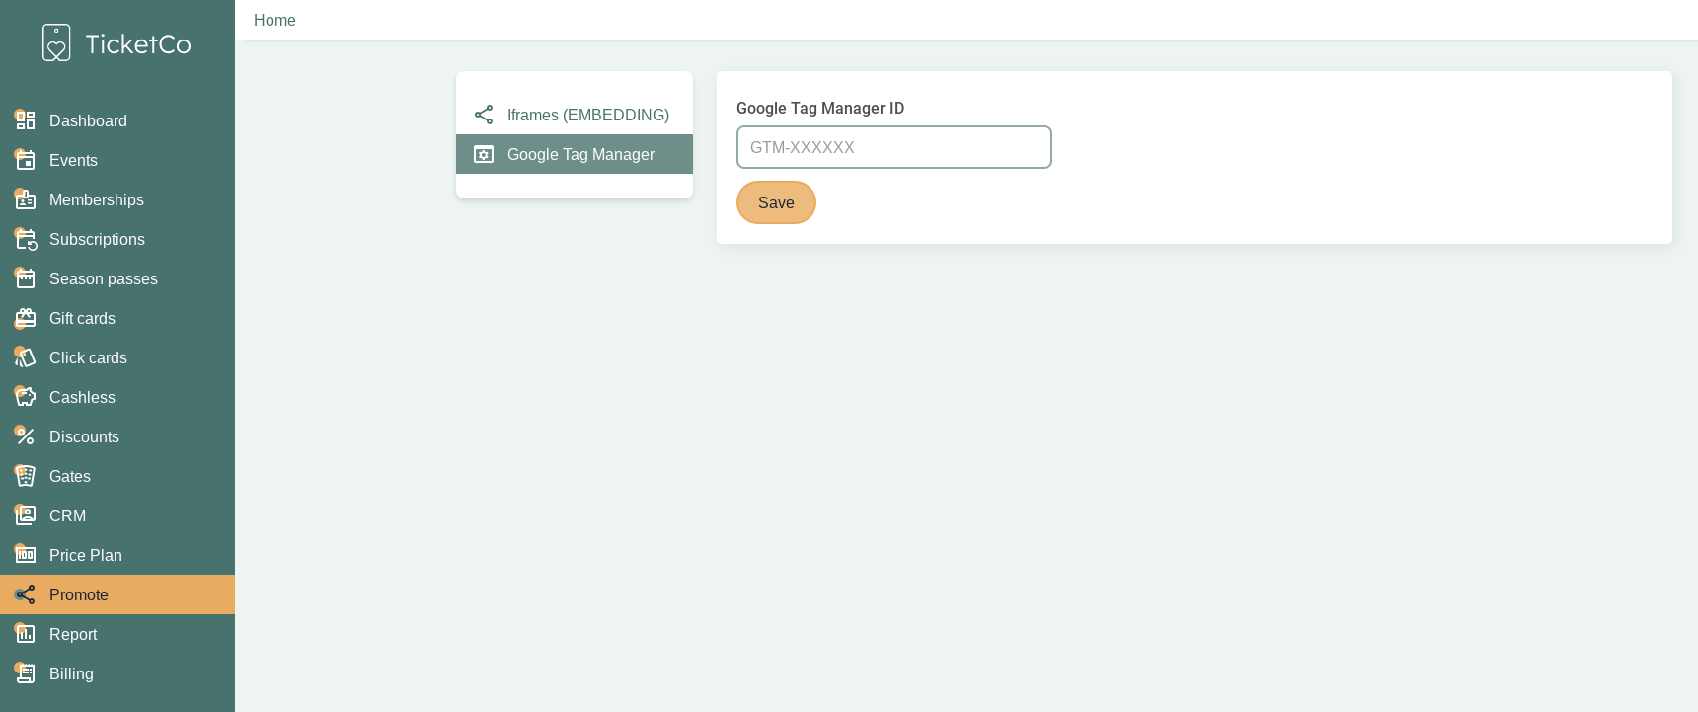Click the Price Plan icon
This screenshot has width=1698, height=712.
point(26,555)
